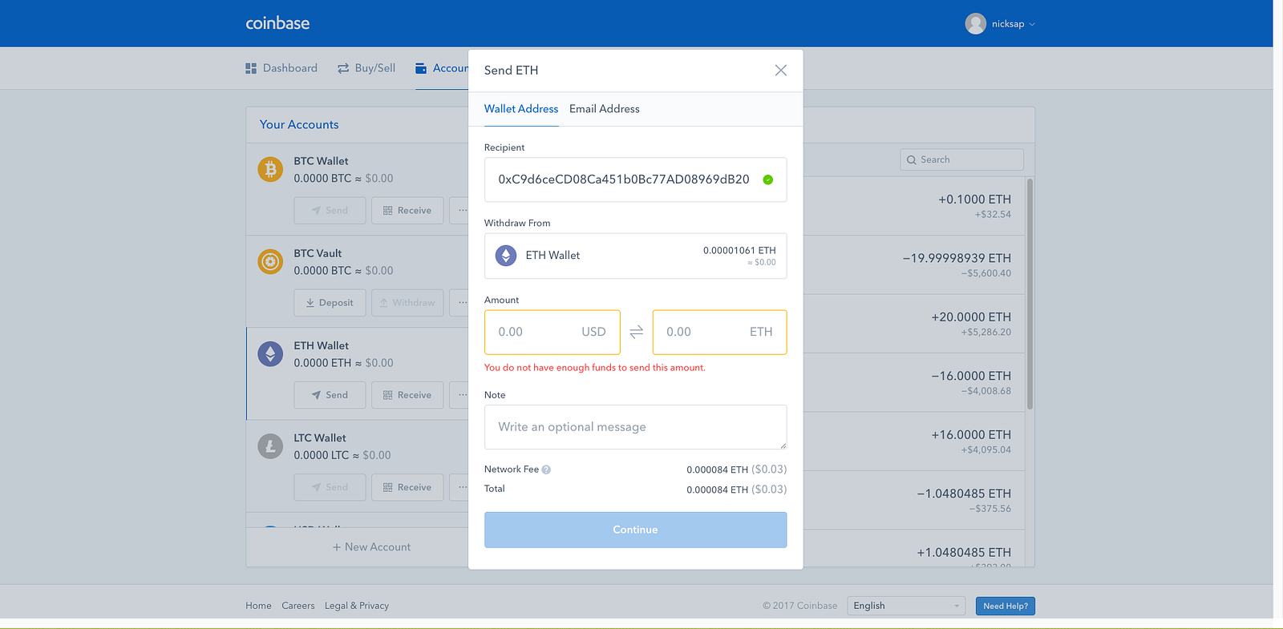Go to the Dashboard page

point(281,68)
